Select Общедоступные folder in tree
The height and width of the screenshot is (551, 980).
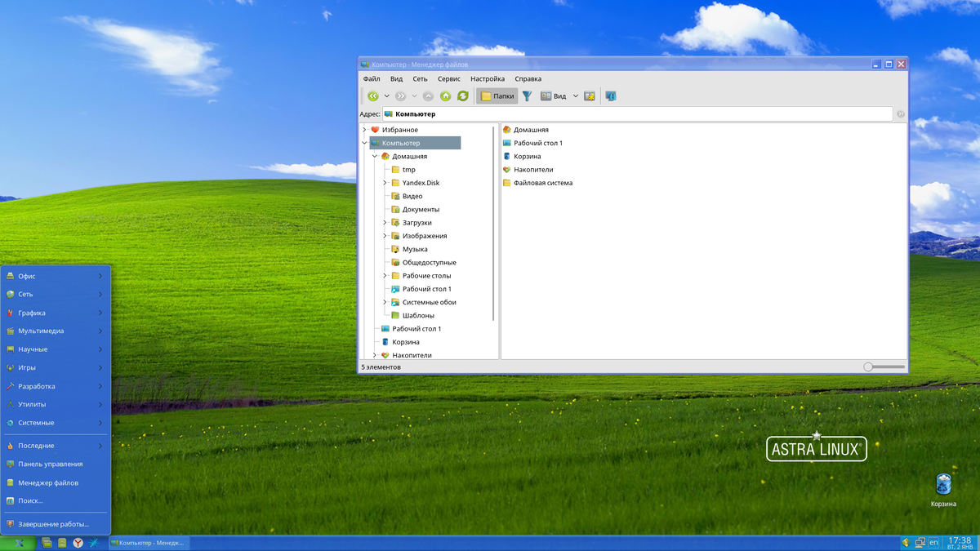coord(423,263)
